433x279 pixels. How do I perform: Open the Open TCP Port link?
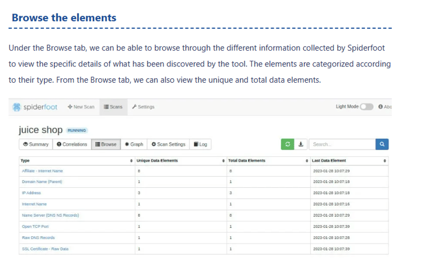pos(35,226)
